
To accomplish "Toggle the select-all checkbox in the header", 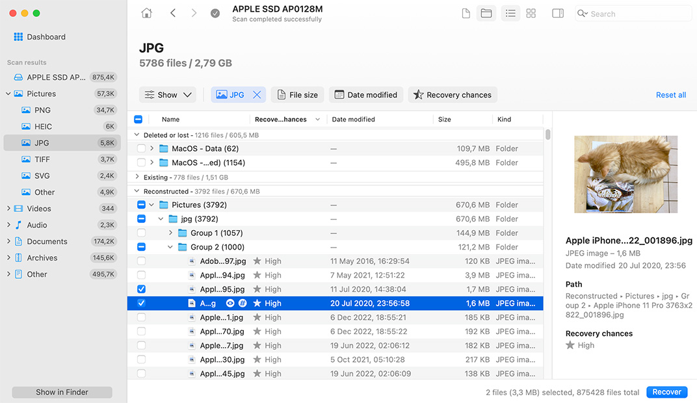I will pyautogui.click(x=138, y=119).
